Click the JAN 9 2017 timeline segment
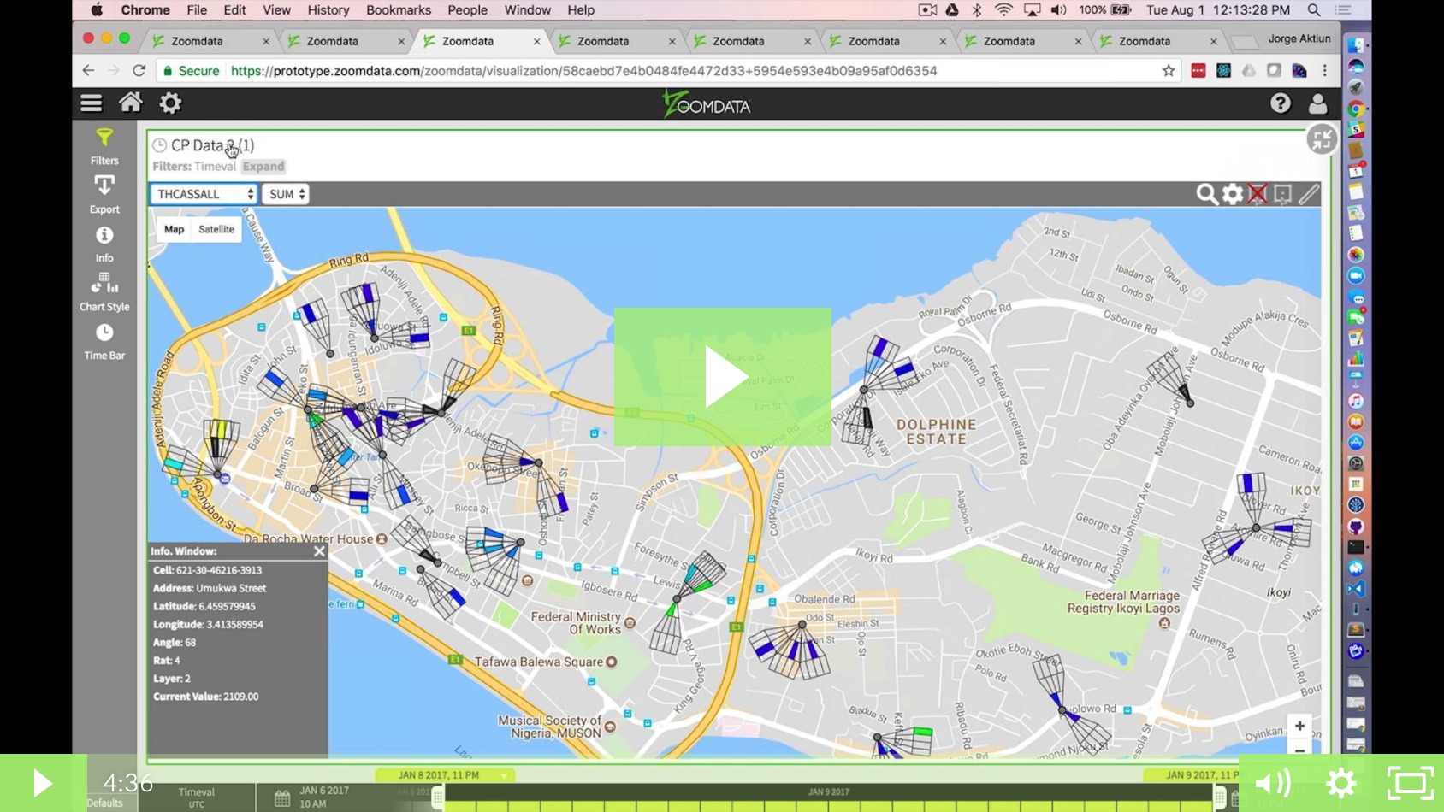Screen dimensions: 1444x812 (x=828, y=792)
